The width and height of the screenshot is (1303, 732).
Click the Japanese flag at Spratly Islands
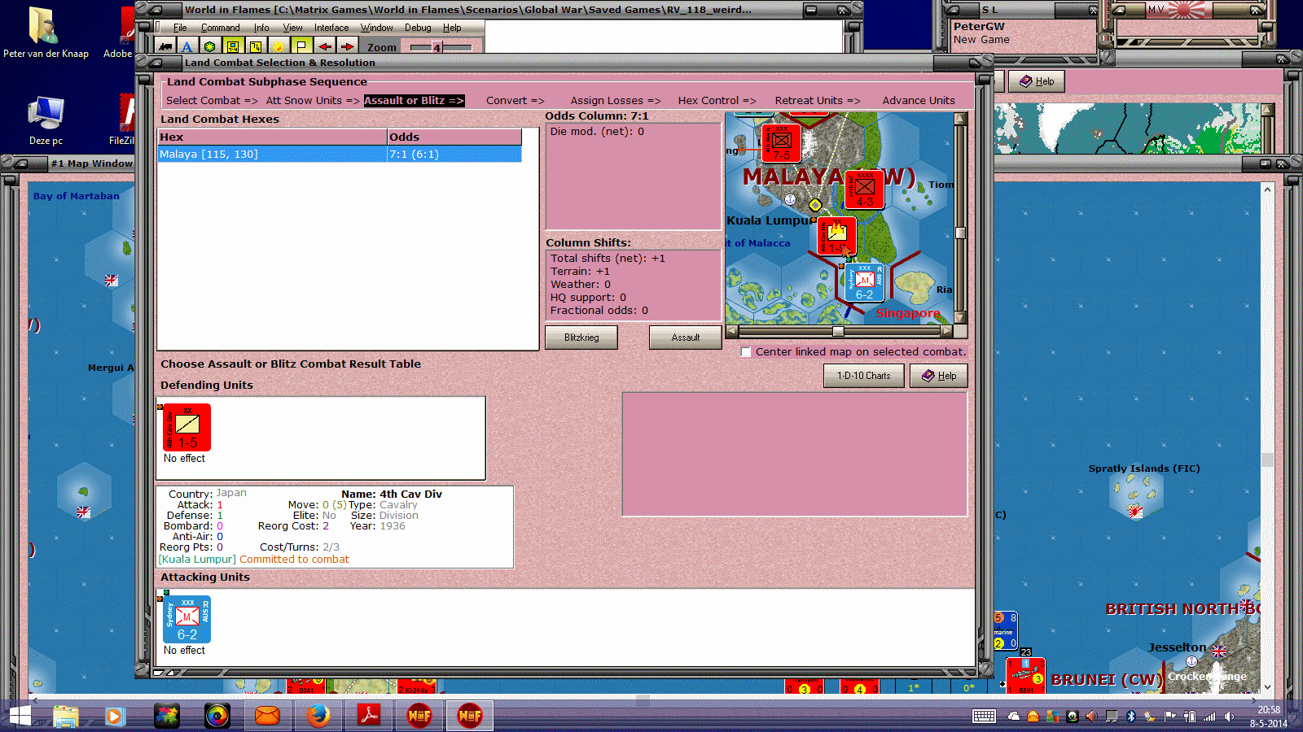point(1135,512)
